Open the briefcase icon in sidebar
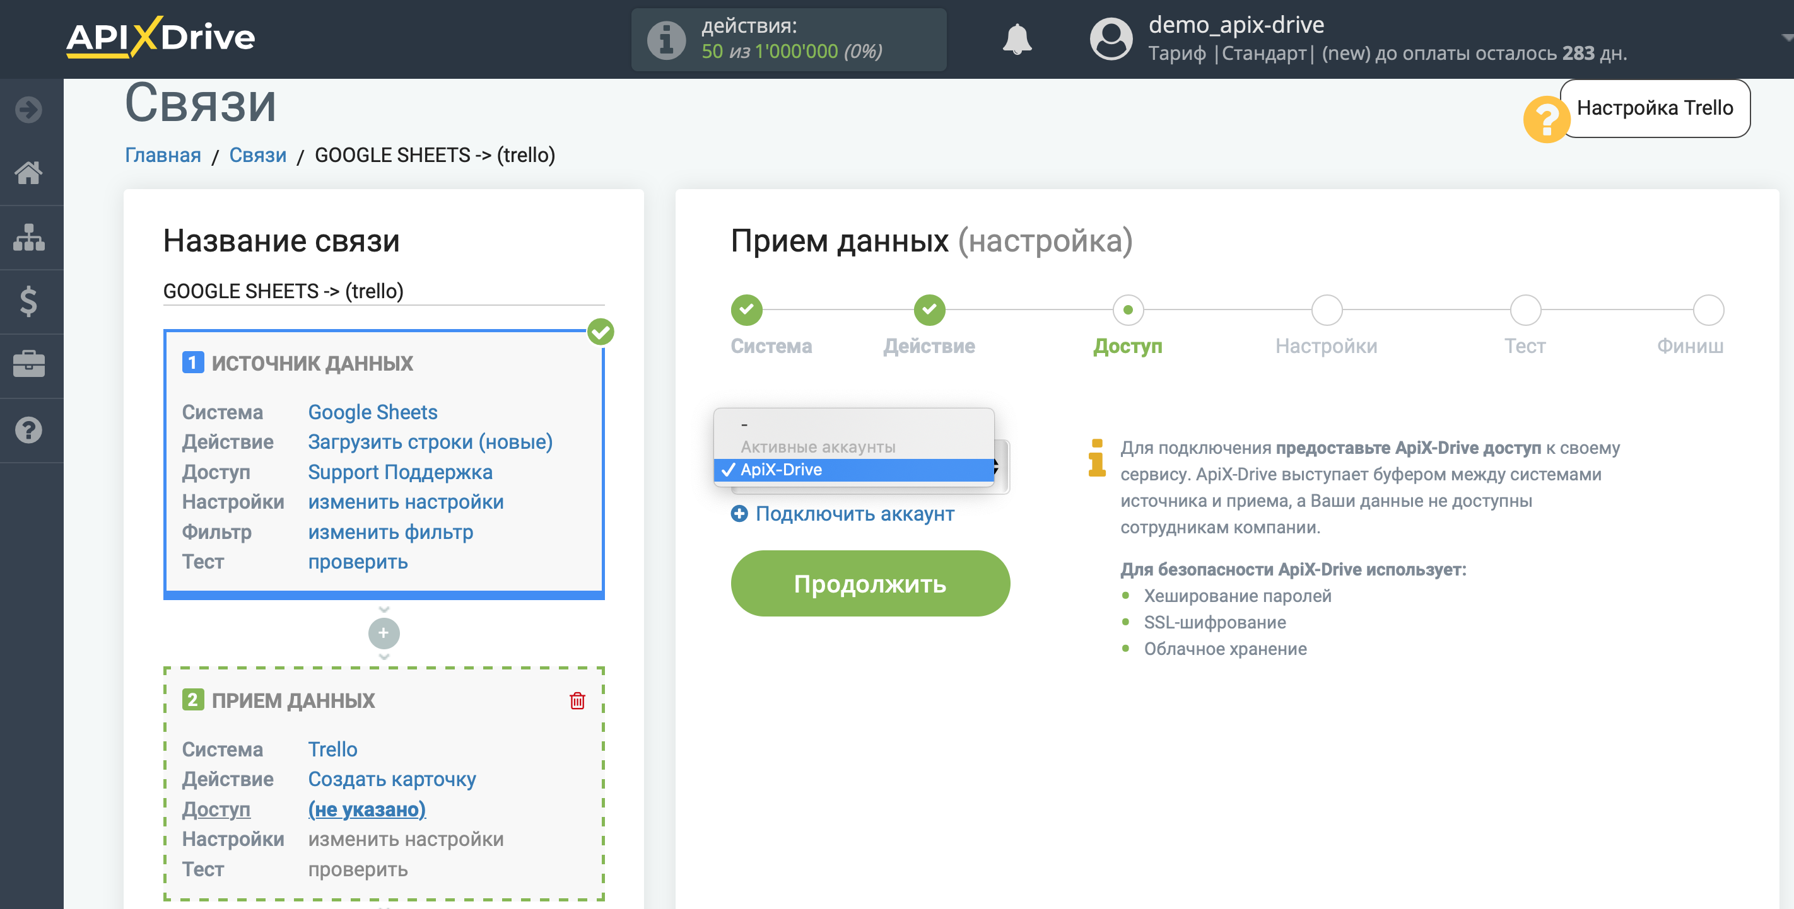Viewport: 1794px width, 909px height. [x=28, y=365]
